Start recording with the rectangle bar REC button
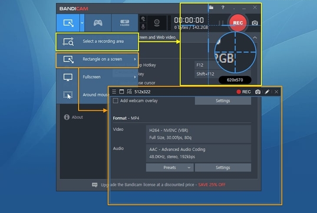Viewport: 317px width, 213px height. click(244, 92)
